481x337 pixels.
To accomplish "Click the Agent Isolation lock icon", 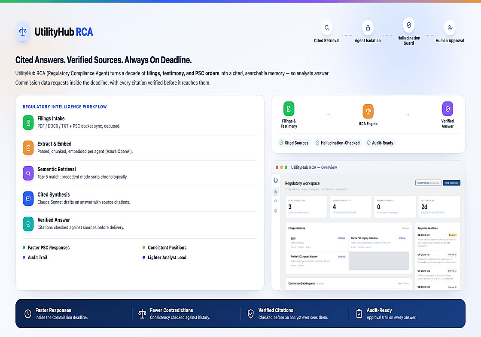I will tap(368, 28).
